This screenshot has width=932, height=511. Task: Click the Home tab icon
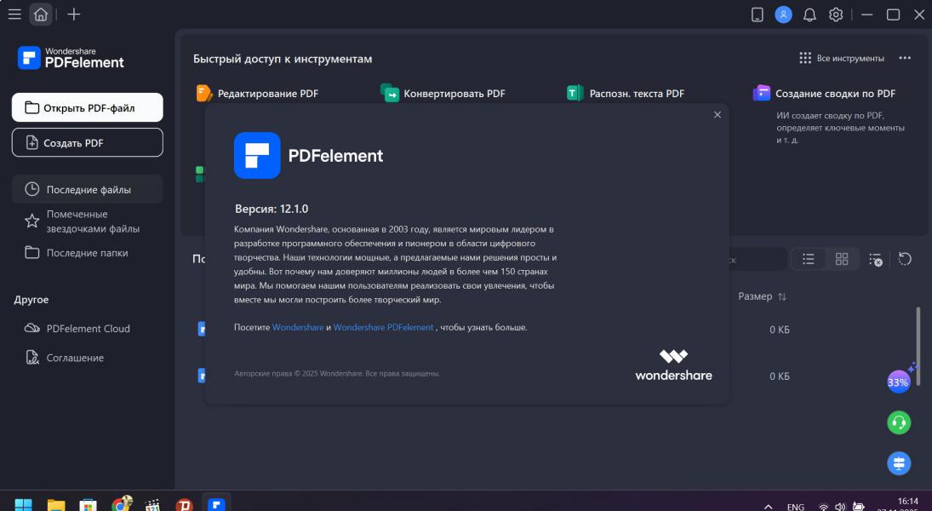pos(41,14)
